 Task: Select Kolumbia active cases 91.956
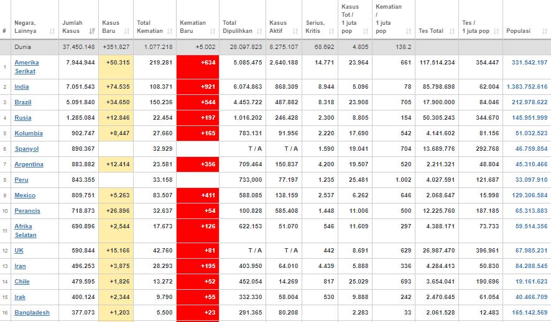coord(287,133)
